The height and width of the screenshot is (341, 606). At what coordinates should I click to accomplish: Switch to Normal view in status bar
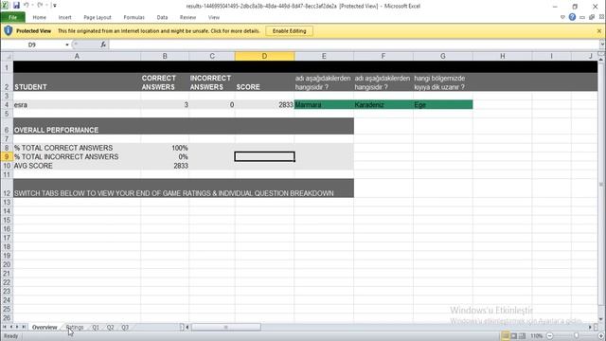(x=505, y=335)
